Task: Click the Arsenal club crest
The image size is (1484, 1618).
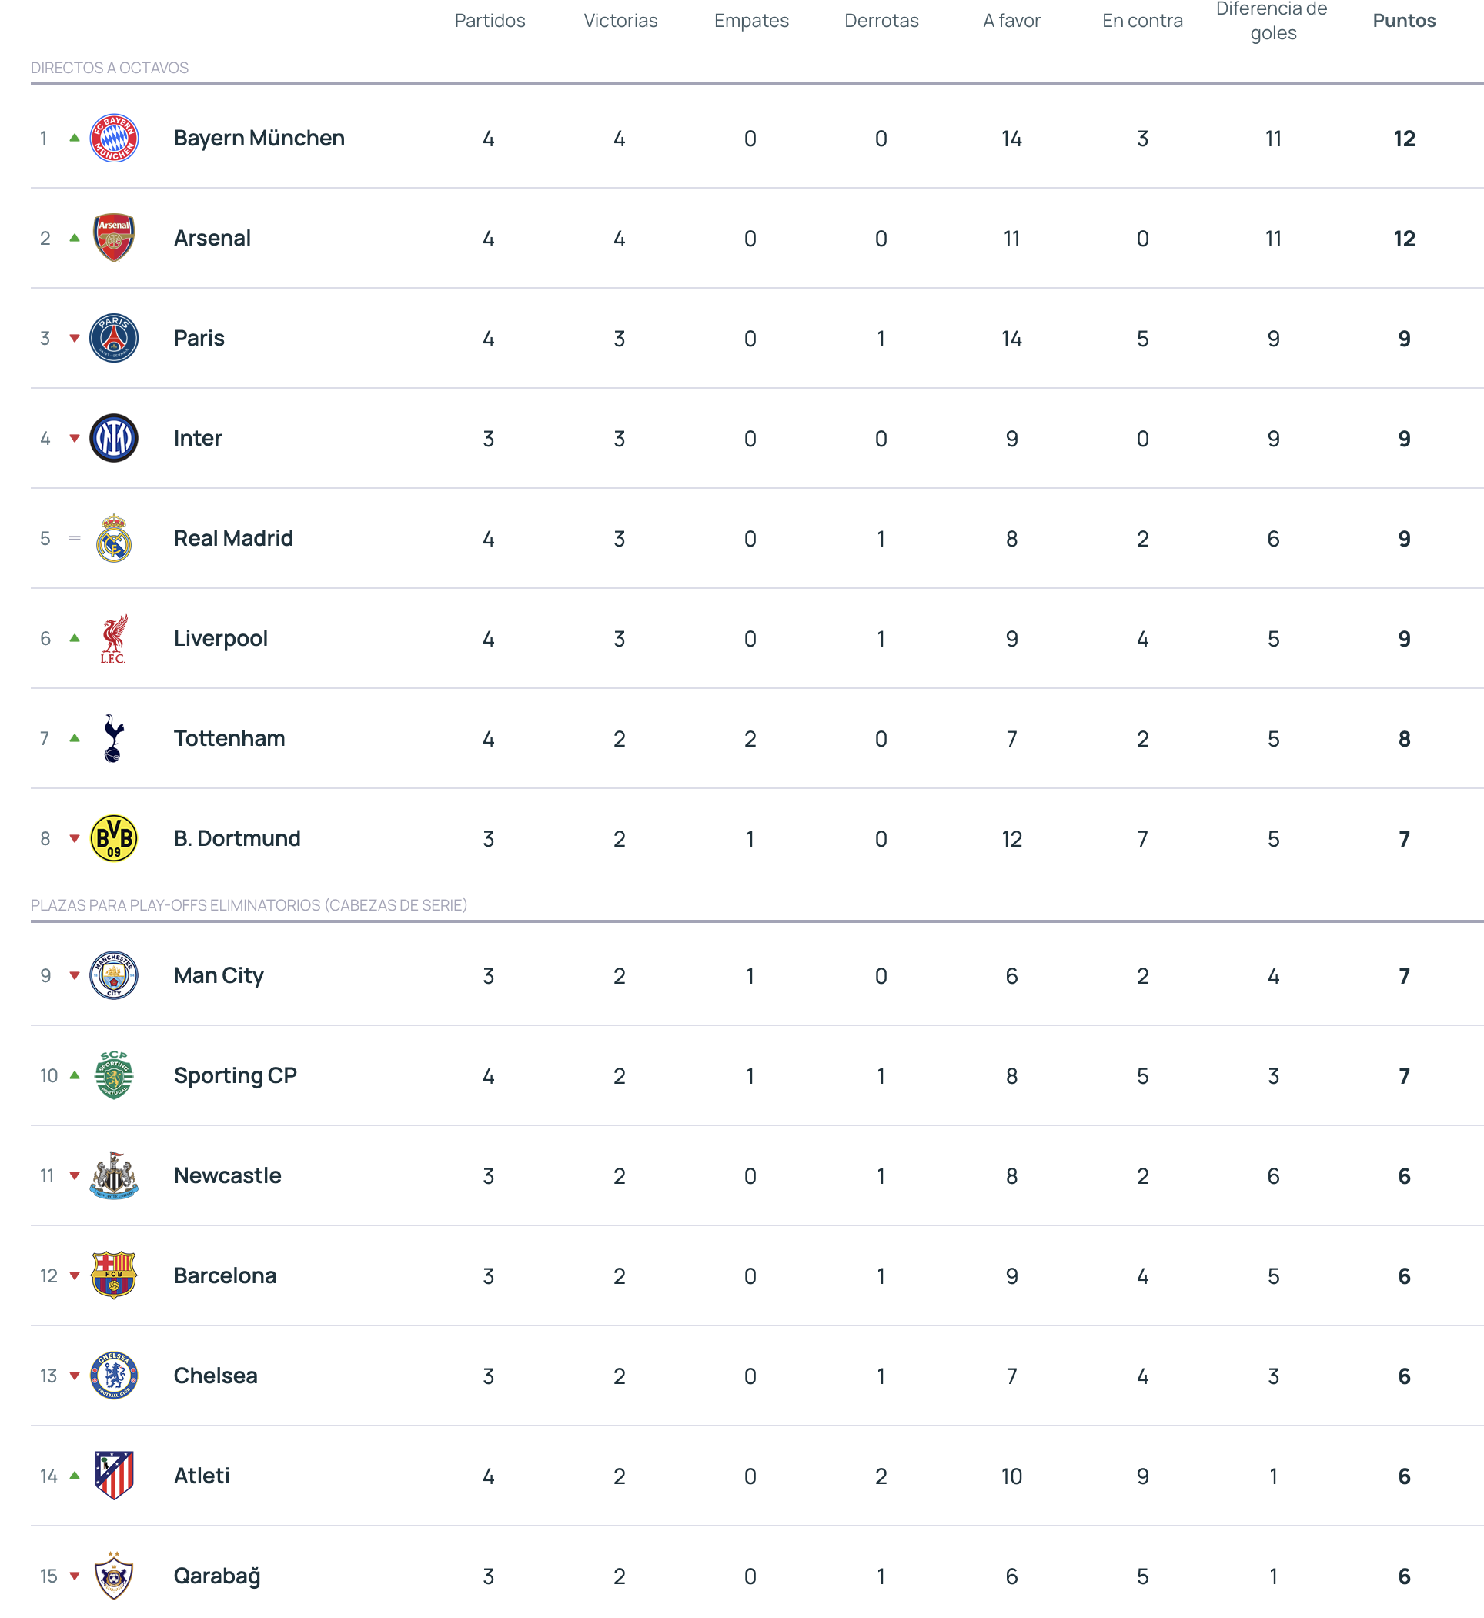Action: [114, 239]
